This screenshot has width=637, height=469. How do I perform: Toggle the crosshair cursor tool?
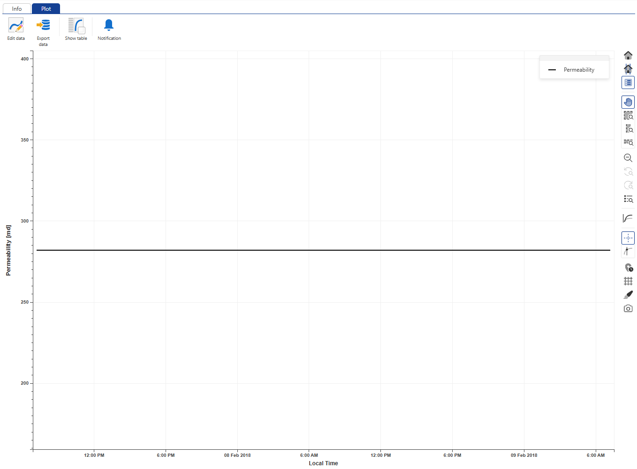(x=628, y=238)
